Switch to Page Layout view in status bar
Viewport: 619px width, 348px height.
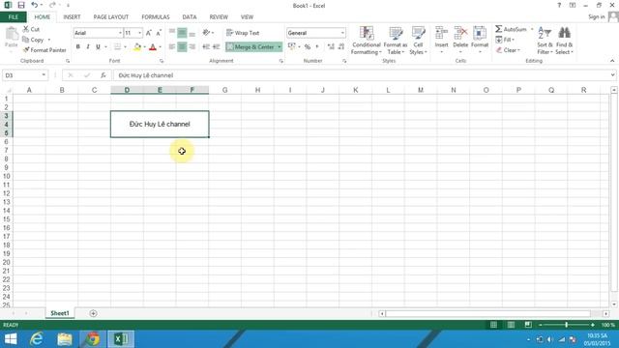pos(511,325)
